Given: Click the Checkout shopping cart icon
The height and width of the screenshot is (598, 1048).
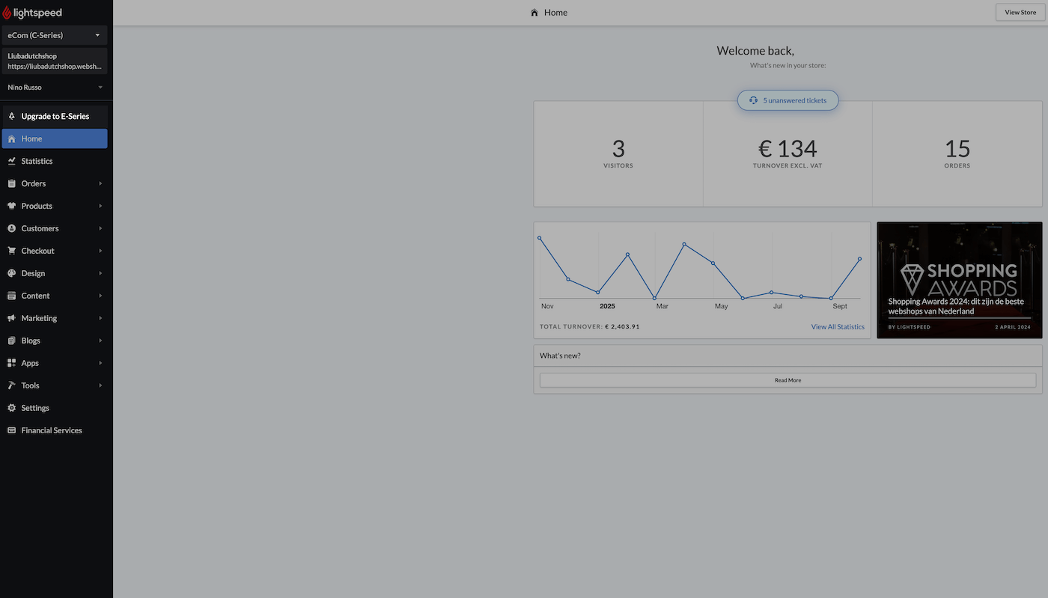Looking at the screenshot, I should point(11,251).
